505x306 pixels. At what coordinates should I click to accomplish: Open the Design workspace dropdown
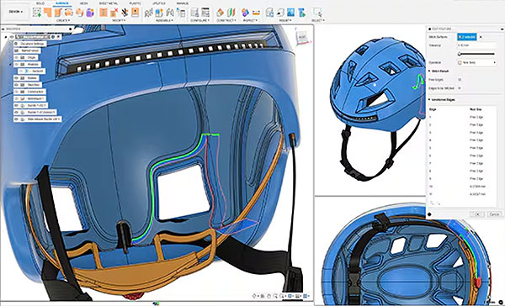coord(15,12)
